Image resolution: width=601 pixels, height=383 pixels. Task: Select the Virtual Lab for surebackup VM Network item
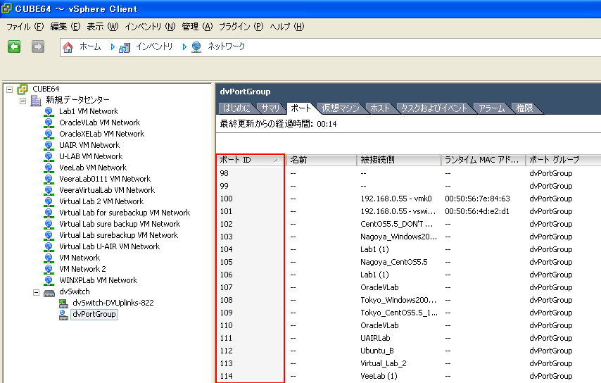[125, 213]
